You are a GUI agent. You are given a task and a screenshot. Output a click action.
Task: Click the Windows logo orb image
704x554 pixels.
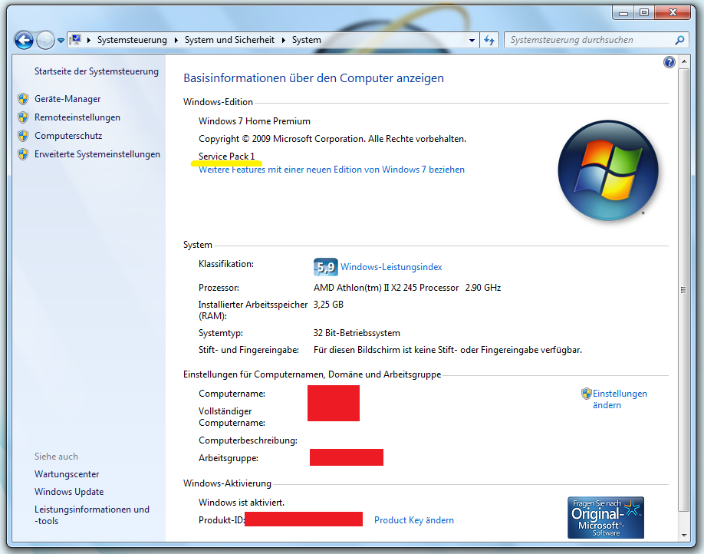click(608, 170)
